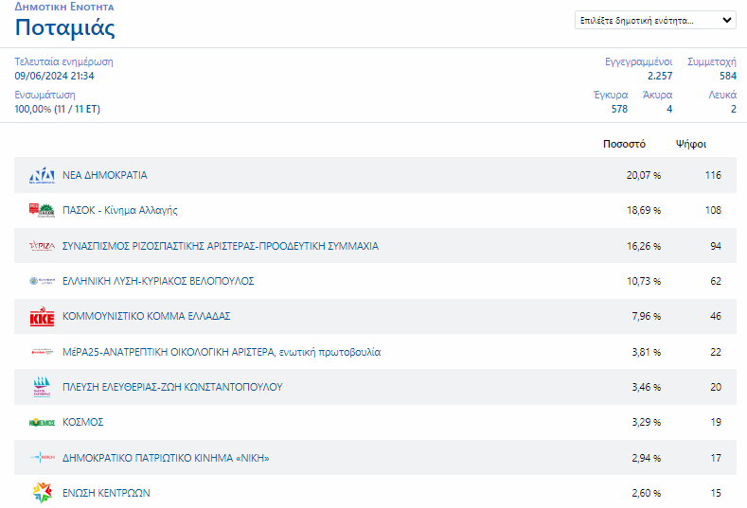This screenshot has width=747, height=508.
Task: Open the ΝΕΑ ΔΗΜΟΚΡΑΤΙΑ party link
Action: tap(105, 175)
